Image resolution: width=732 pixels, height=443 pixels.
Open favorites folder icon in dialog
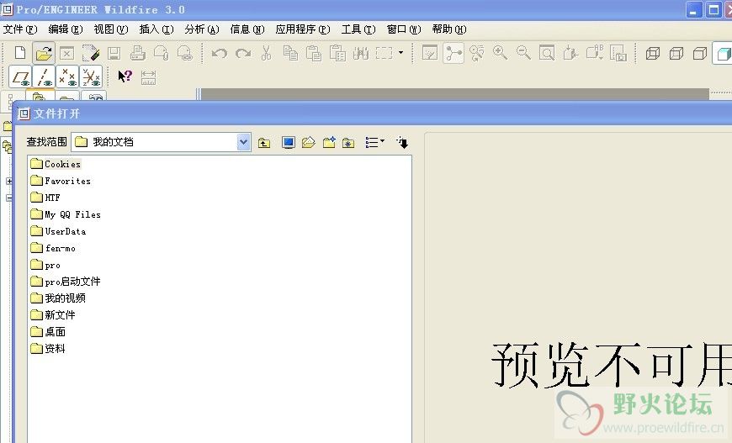(x=348, y=143)
